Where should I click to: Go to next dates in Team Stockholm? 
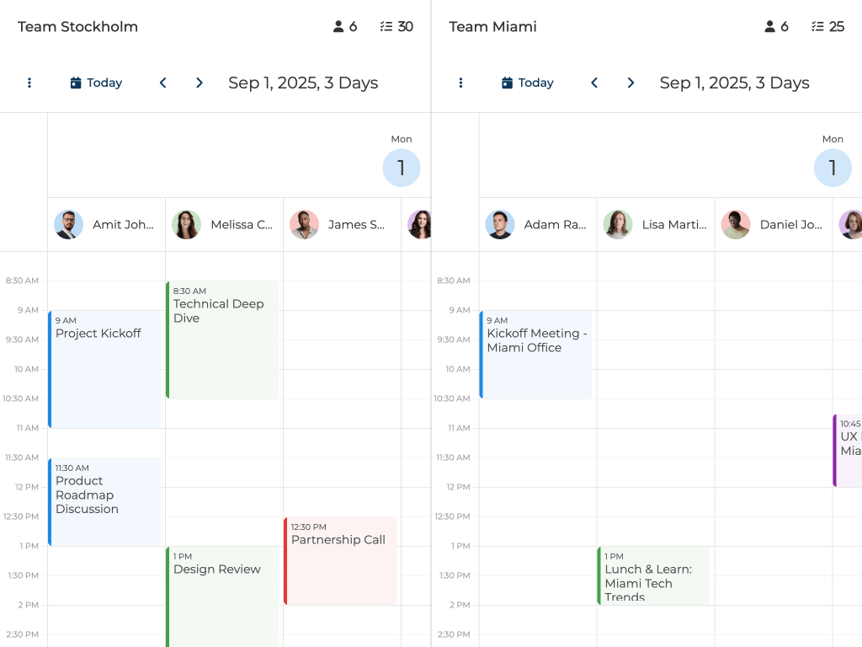tap(200, 83)
